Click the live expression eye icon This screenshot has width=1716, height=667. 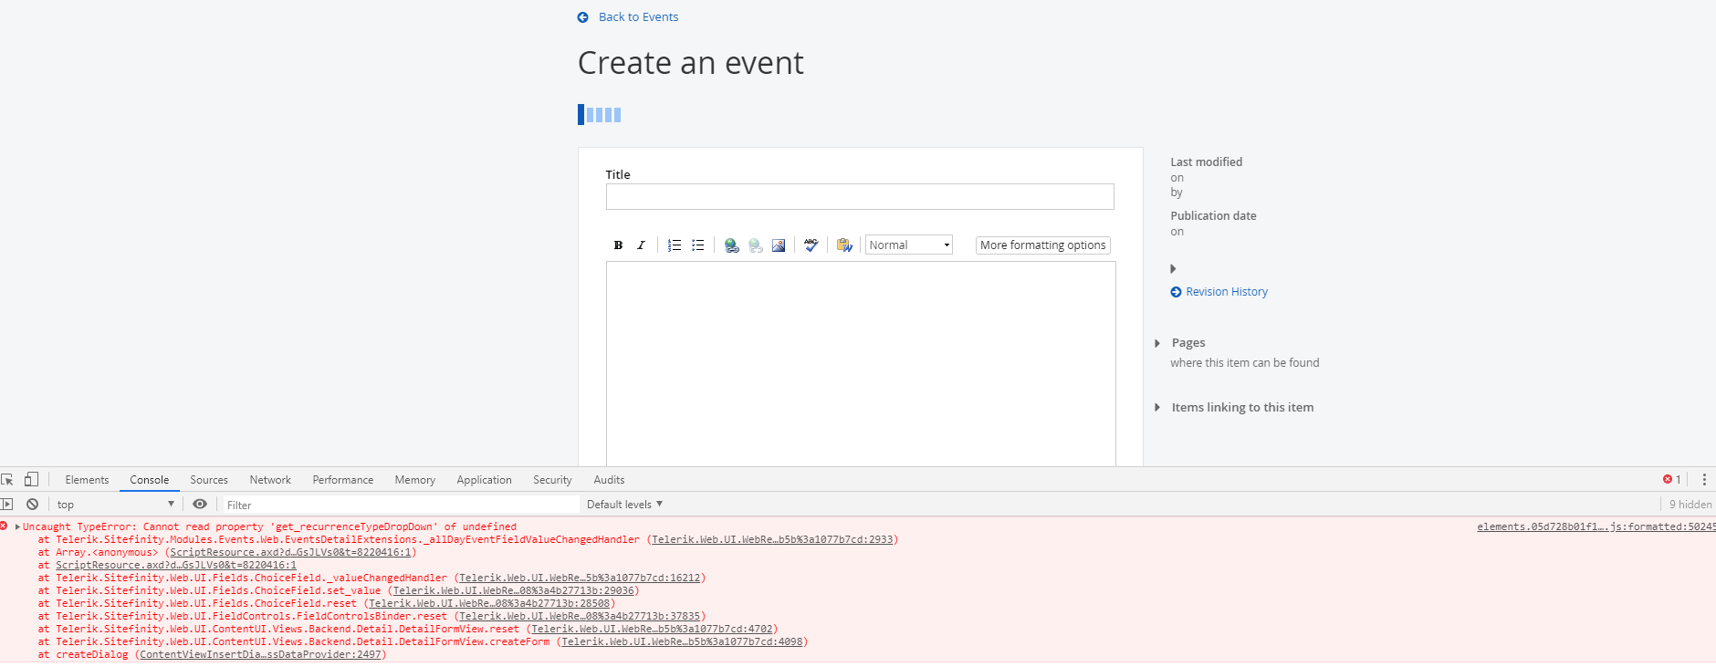coord(200,504)
